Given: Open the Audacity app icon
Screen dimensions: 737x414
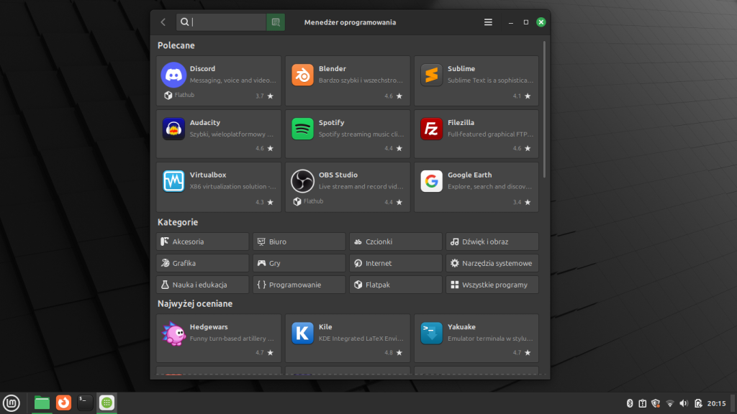Looking at the screenshot, I should 173,129.
